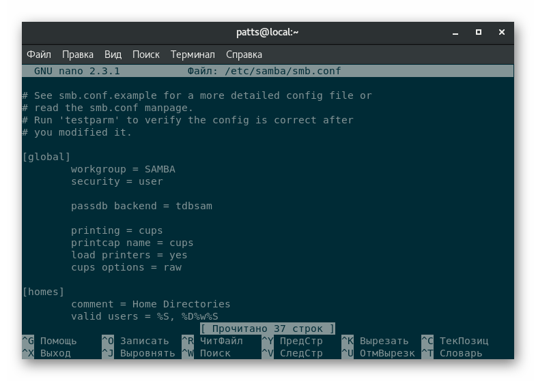Click the ^K Вырезать shortcut hint

(375, 341)
